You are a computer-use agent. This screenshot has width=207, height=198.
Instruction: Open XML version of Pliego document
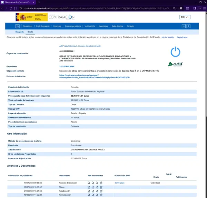click(x=93, y=187)
